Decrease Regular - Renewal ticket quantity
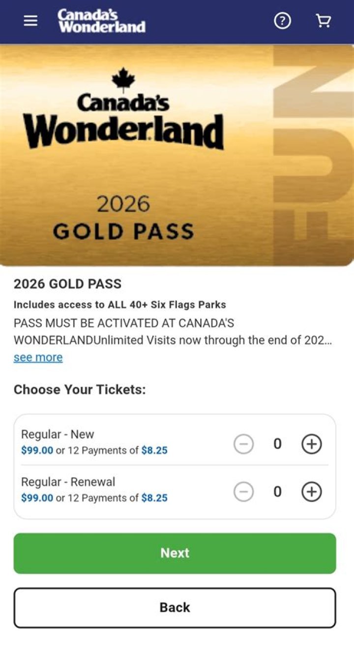 243,491
